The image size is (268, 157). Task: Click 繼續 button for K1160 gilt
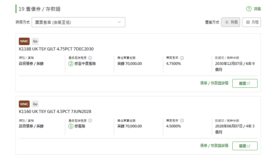click(245, 146)
